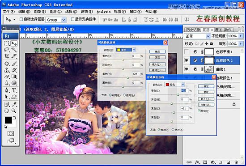Select the Notes tool

(7, 104)
